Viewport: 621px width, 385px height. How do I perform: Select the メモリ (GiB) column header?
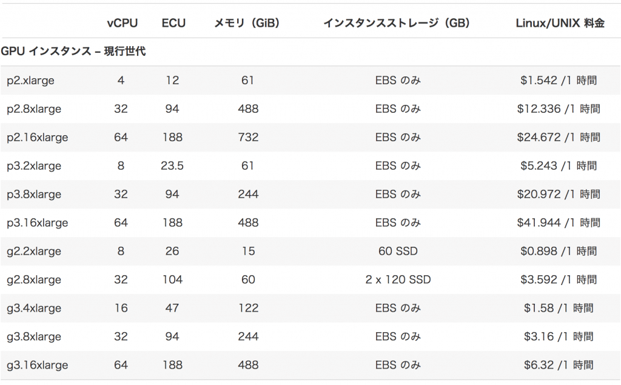(247, 23)
